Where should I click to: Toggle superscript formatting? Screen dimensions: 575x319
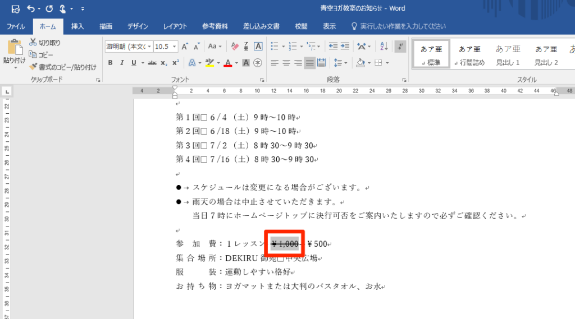(x=176, y=63)
